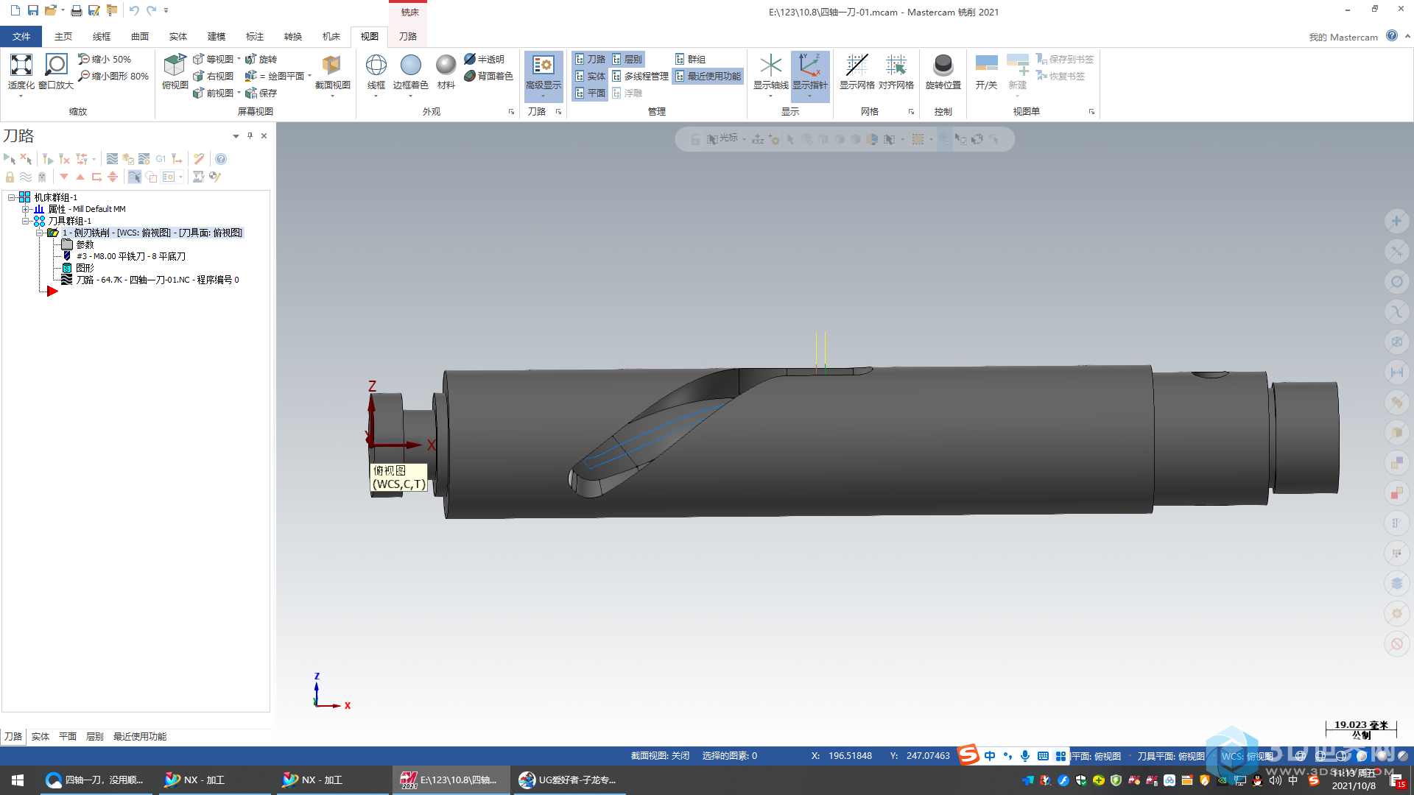The width and height of the screenshot is (1414, 795).
Task: Toggle 半透明 translucency
Action: [x=485, y=59]
